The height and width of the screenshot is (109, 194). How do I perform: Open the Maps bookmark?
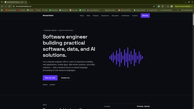[45, 10]
